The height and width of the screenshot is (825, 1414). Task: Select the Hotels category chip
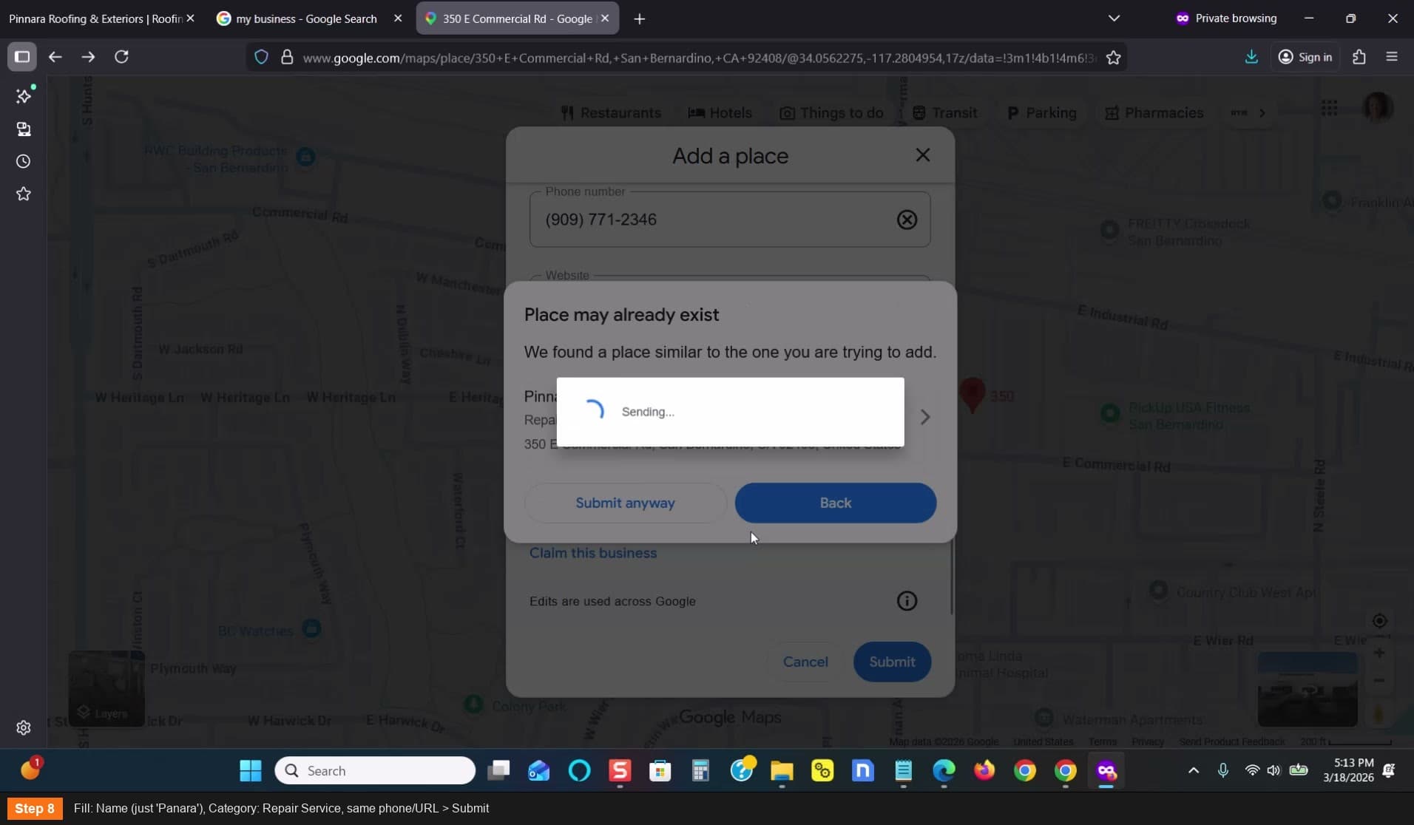[x=720, y=113]
